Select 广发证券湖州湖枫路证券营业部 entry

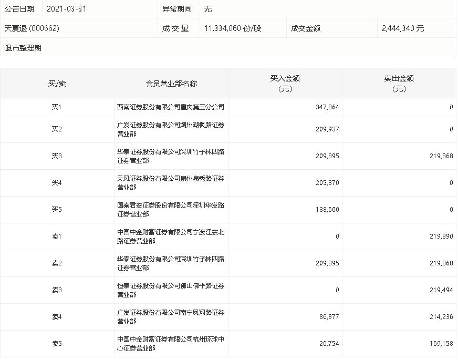pos(171,129)
